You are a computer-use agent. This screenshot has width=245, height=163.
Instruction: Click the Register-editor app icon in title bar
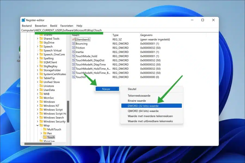(23, 20)
